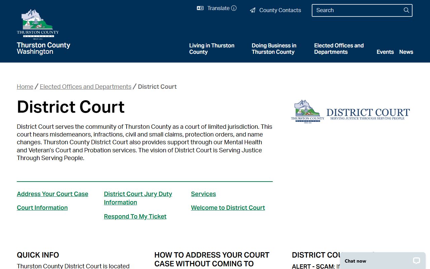Click the Translate info circle icon

tap(234, 8)
